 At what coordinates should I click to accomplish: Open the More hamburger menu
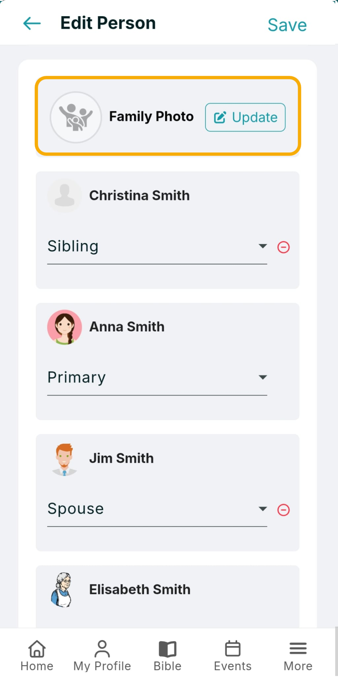coord(298,648)
